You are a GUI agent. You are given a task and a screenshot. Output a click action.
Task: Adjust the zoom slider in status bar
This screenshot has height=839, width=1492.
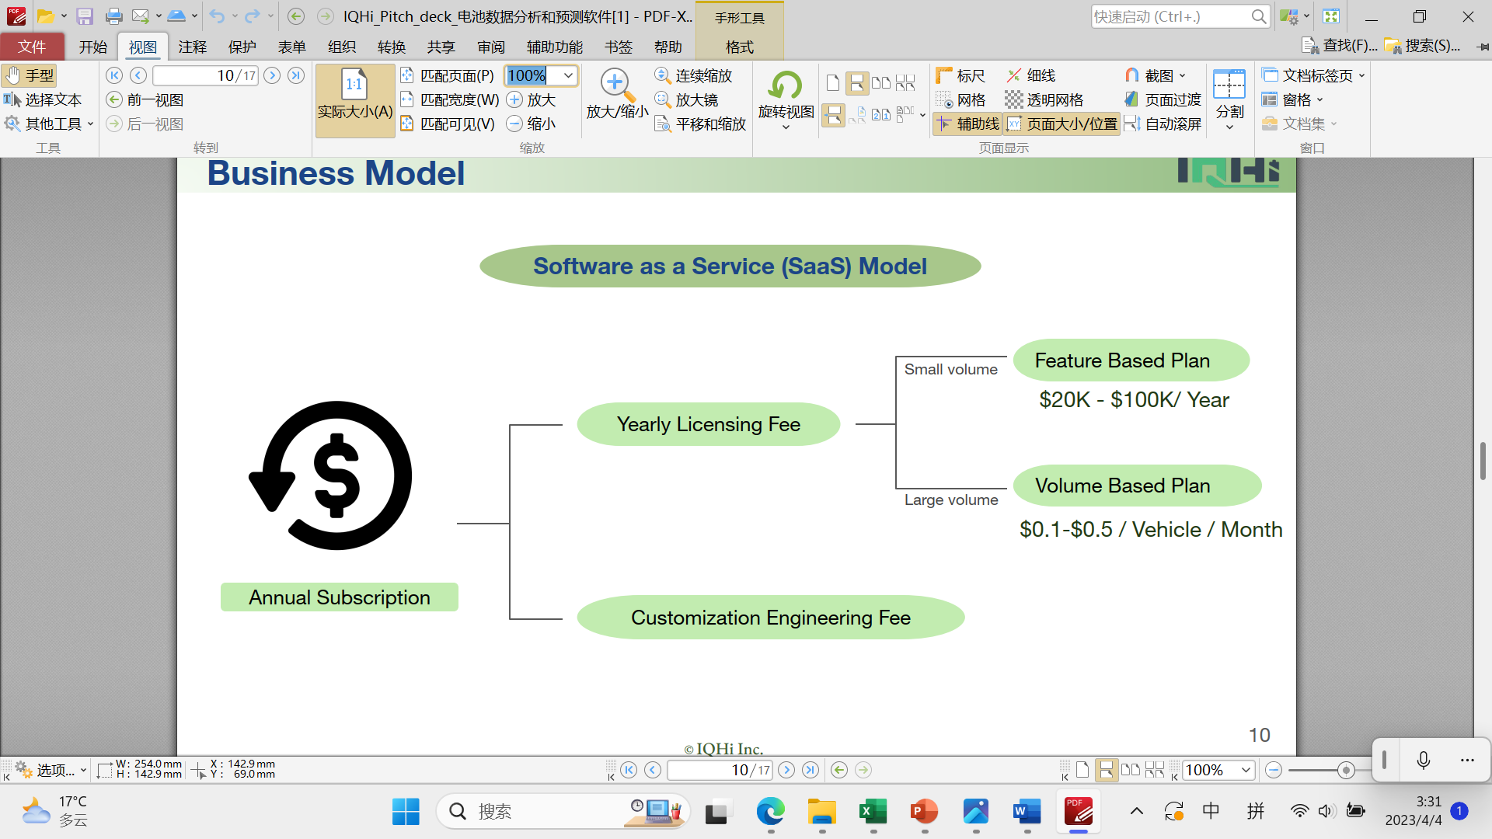[1346, 770]
